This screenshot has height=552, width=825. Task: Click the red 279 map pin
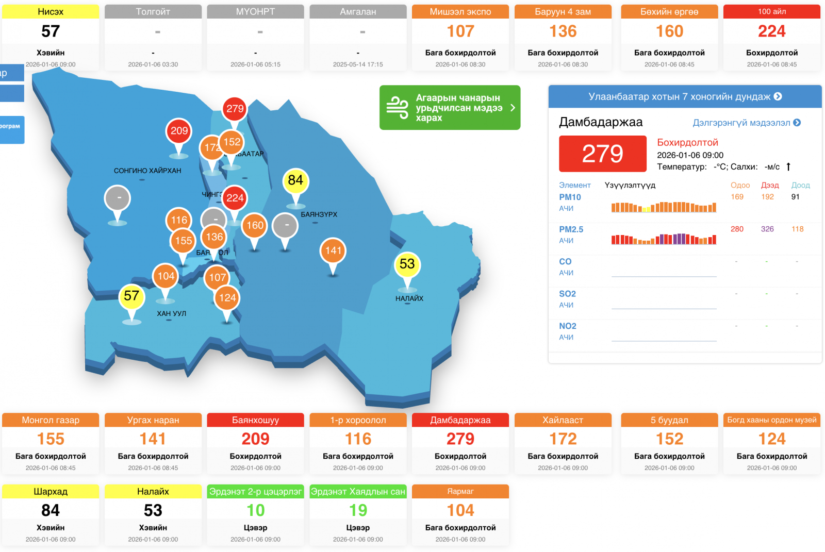coord(235,109)
